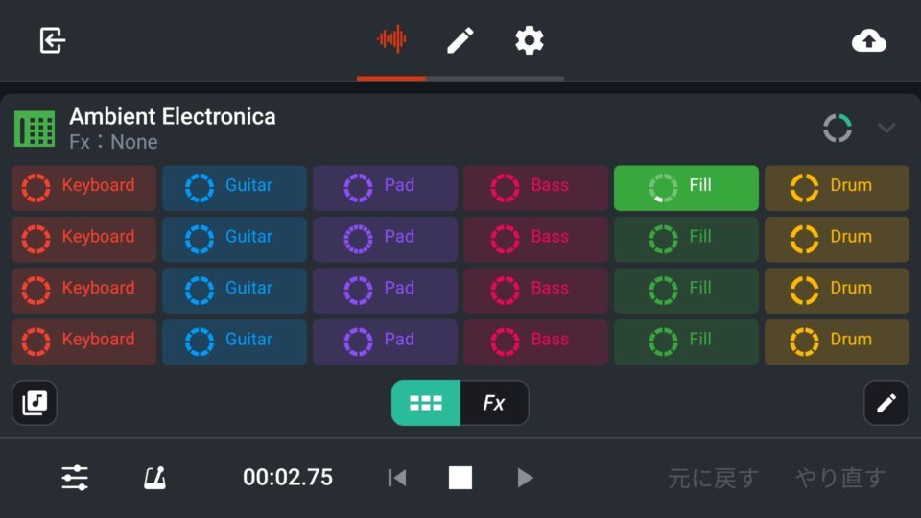
Task: Tap the 00:02.75 time display
Action: 288,478
